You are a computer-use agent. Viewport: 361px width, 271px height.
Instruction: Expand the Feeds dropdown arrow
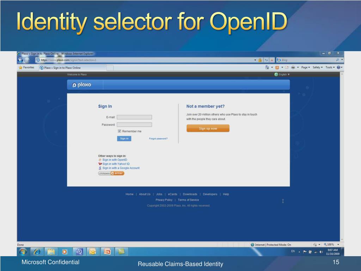coord(282,67)
